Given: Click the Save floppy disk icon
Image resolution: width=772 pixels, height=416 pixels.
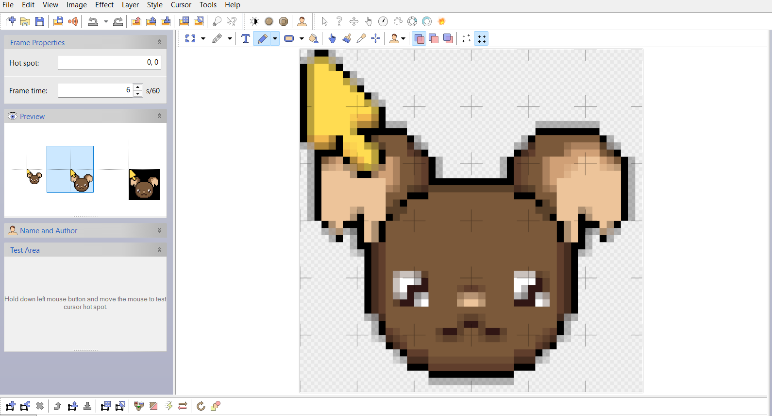Looking at the screenshot, I should click(40, 21).
